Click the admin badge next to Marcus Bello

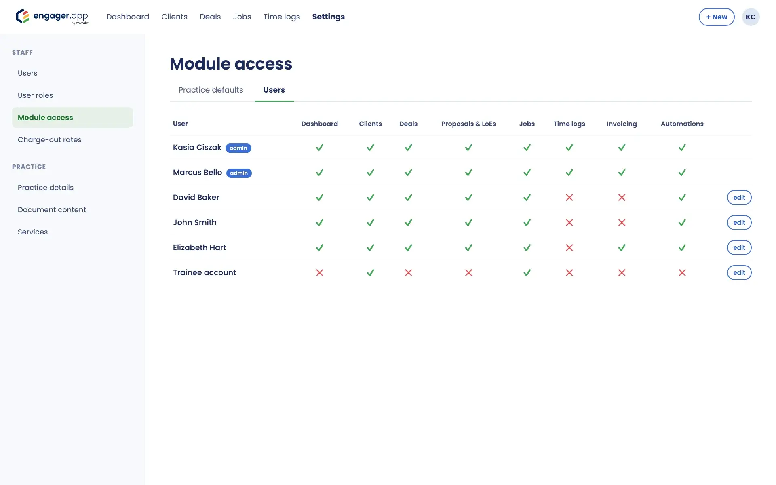click(x=239, y=173)
